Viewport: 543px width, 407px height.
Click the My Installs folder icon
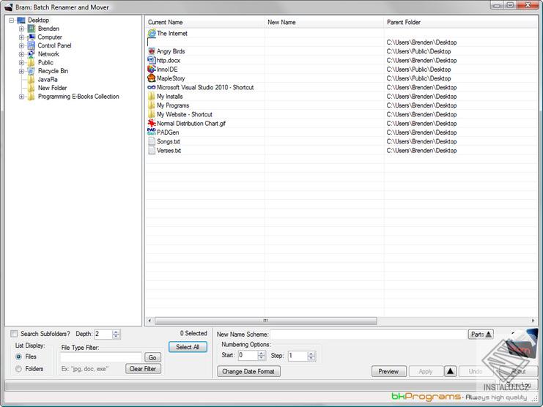click(x=152, y=96)
